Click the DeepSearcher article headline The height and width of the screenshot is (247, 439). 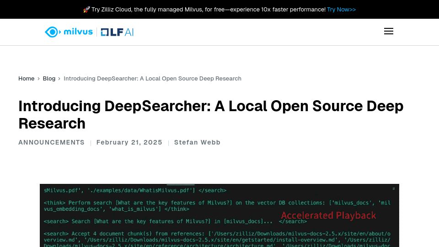pyautogui.click(x=211, y=114)
